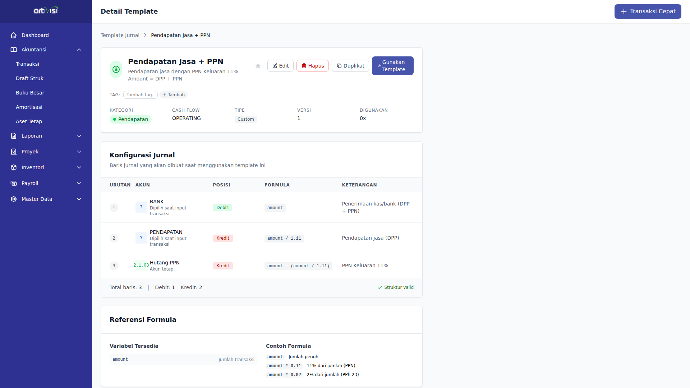Click the Inventori box icon
The image size is (690, 388).
point(14,167)
